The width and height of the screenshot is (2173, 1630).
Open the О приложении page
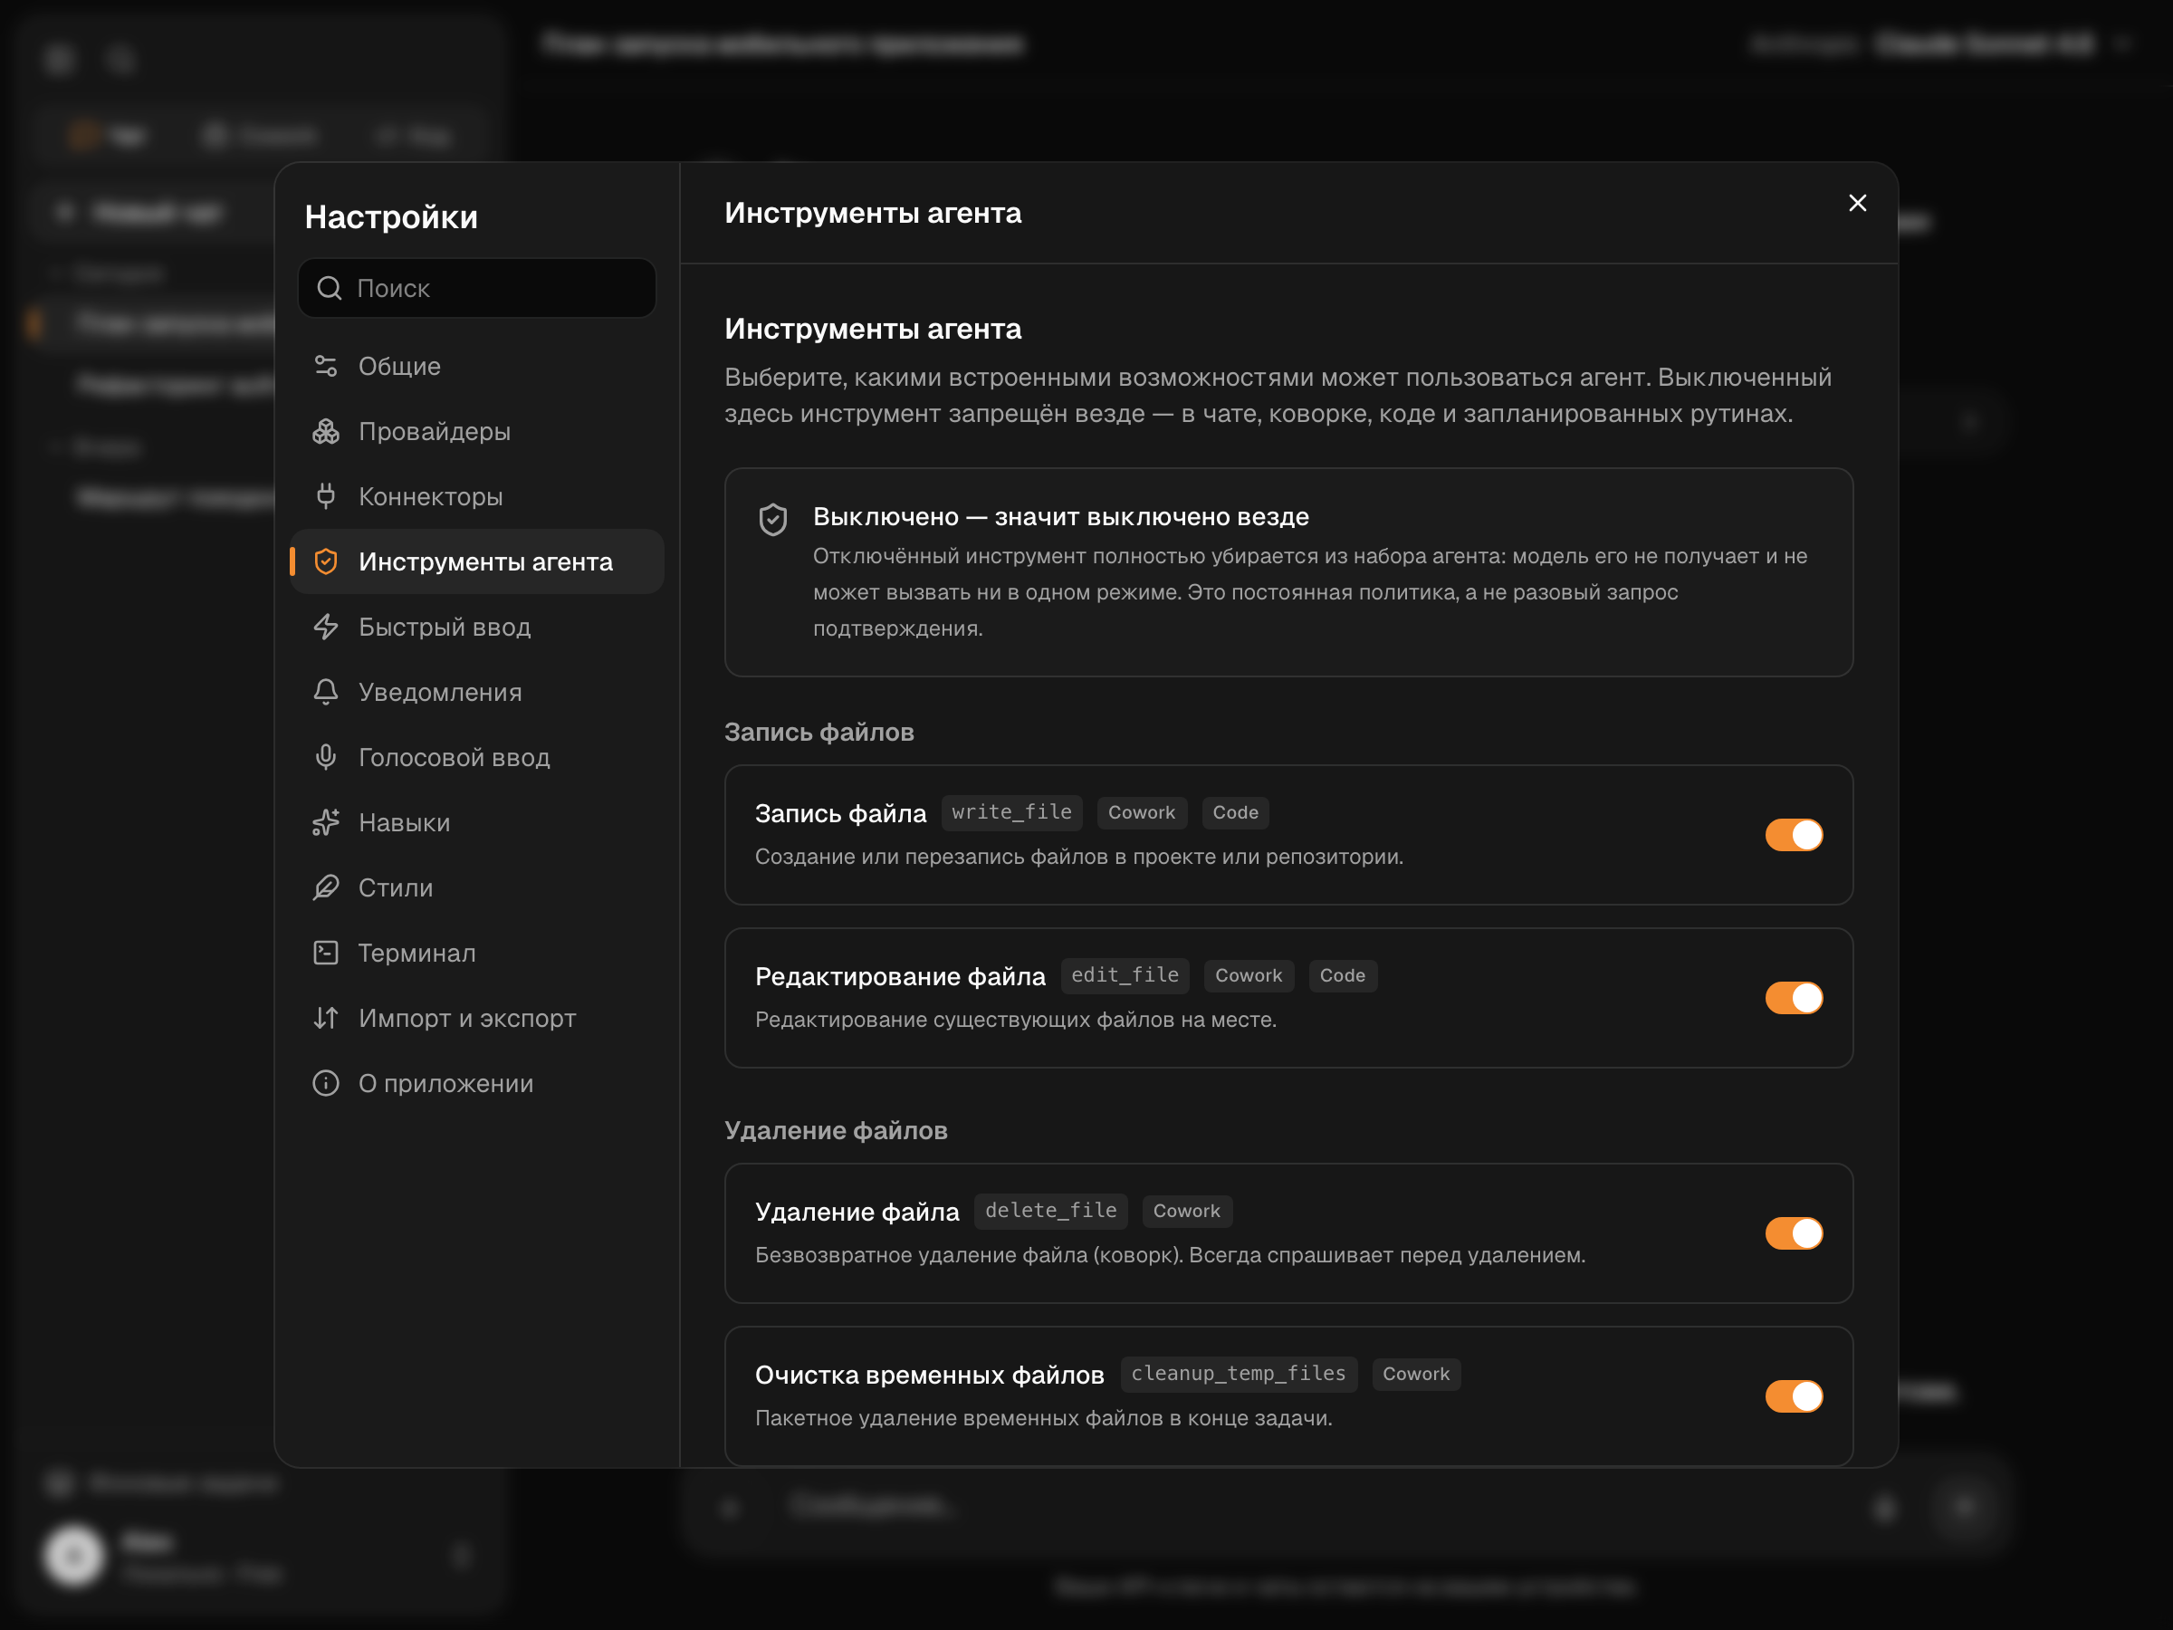pos(477,1083)
